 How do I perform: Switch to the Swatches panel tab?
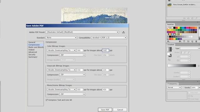(x=171, y=24)
